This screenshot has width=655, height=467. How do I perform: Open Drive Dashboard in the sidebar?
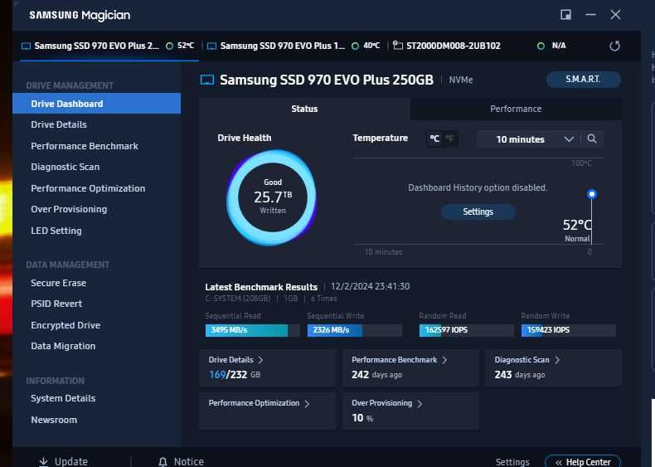(x=96, y=104)
